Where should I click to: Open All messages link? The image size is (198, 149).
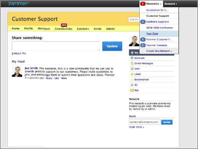(x=136, y=85)
